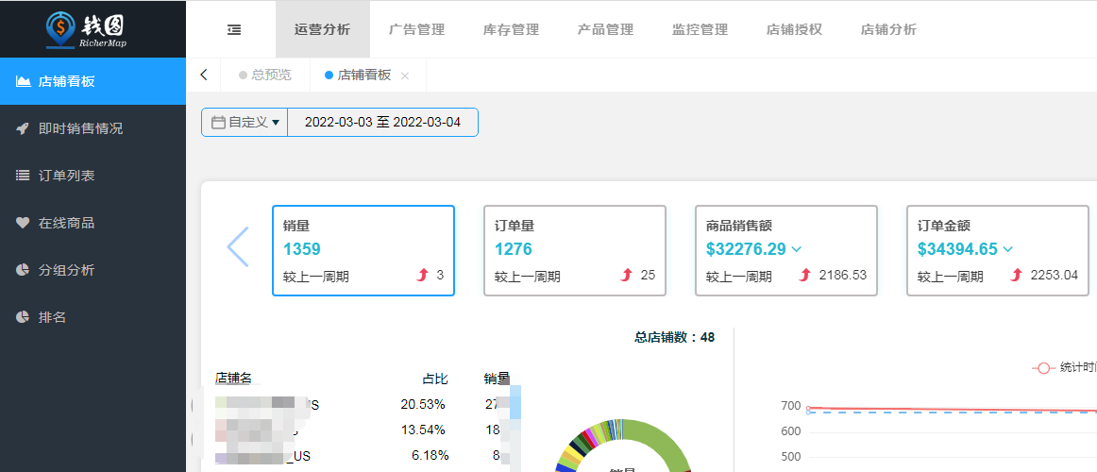The image size is (1097, 472).
Task: Open 排名 in the sidebar
Action: (x=93, y=317)
